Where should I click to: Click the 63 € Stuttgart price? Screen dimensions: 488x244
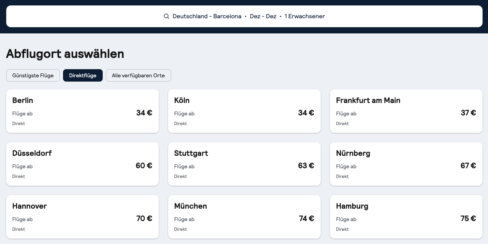coord(306,166)
